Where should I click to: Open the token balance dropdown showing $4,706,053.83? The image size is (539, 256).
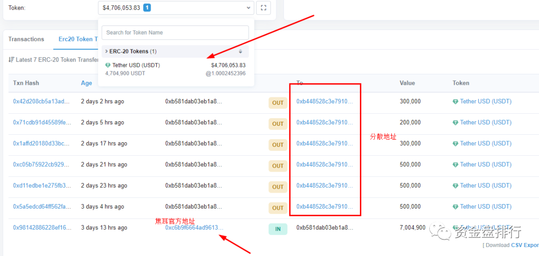pyautogui.click(x=176, y=8)
